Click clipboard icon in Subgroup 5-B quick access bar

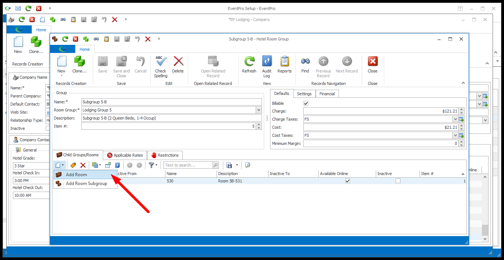coord(106,39)
